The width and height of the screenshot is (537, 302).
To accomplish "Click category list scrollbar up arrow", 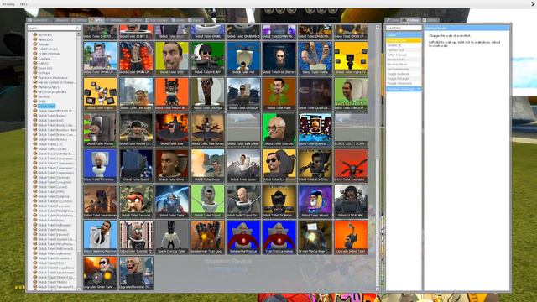I will point(79,34).
